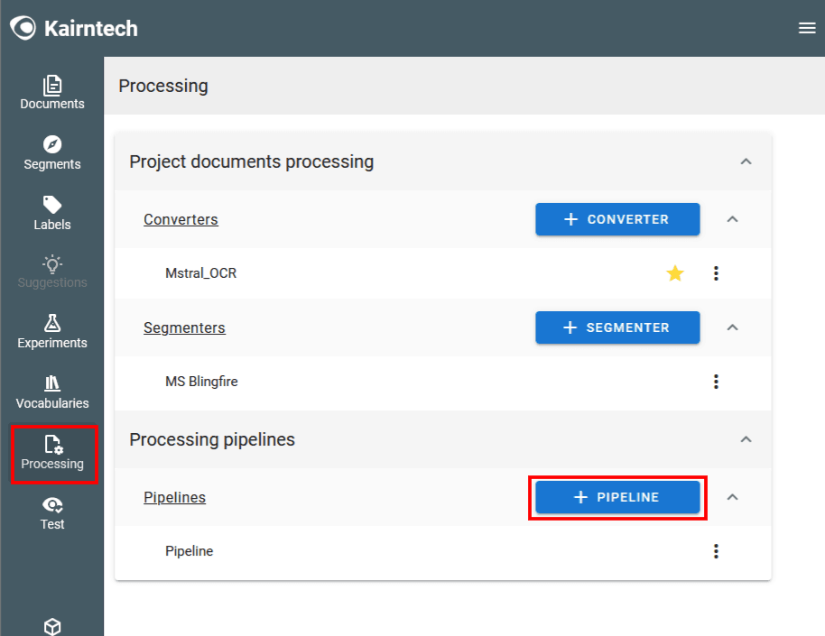825x636 pixels.
Task: Collapse Processing pipelines section
Action: point(746,440)
